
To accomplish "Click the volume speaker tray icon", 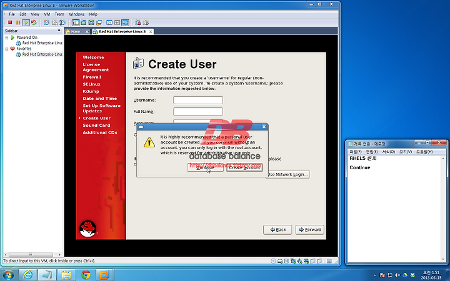I will click(397, 275).
